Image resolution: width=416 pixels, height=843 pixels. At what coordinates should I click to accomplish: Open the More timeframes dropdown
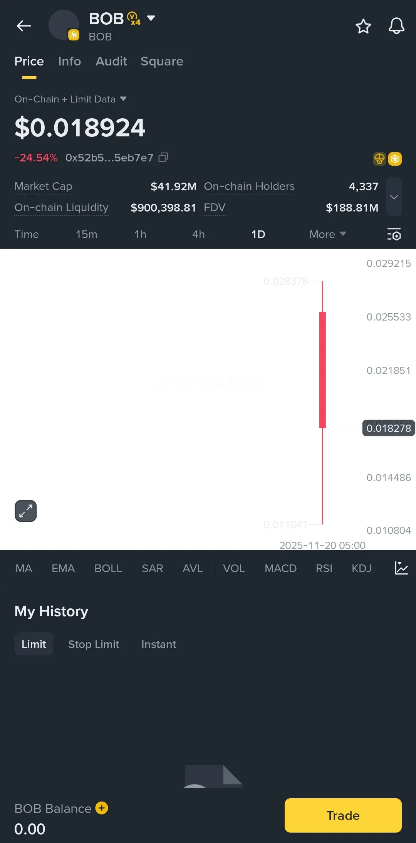point(327,234)
